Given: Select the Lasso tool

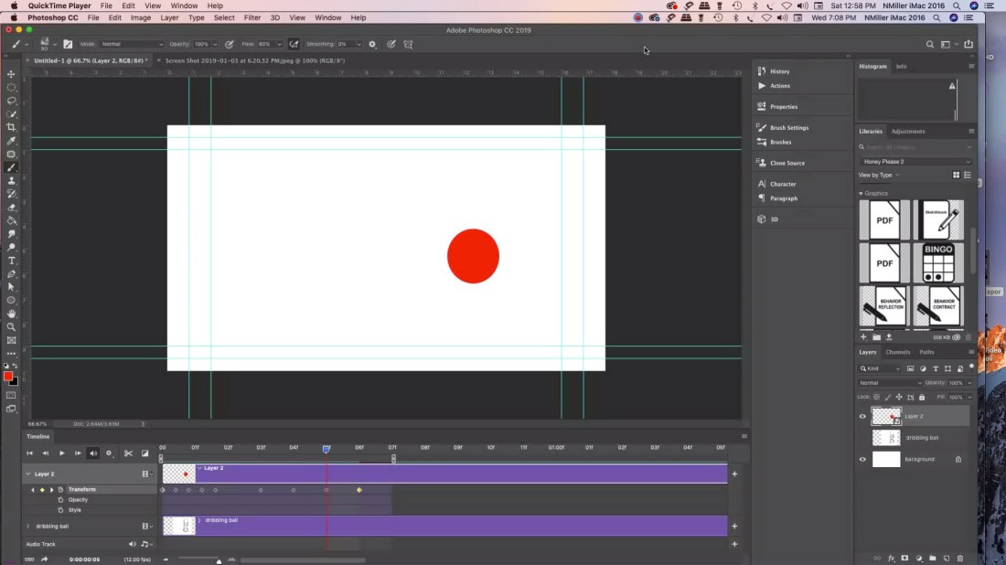Looking at the screenshot, I should coord(12,101).
